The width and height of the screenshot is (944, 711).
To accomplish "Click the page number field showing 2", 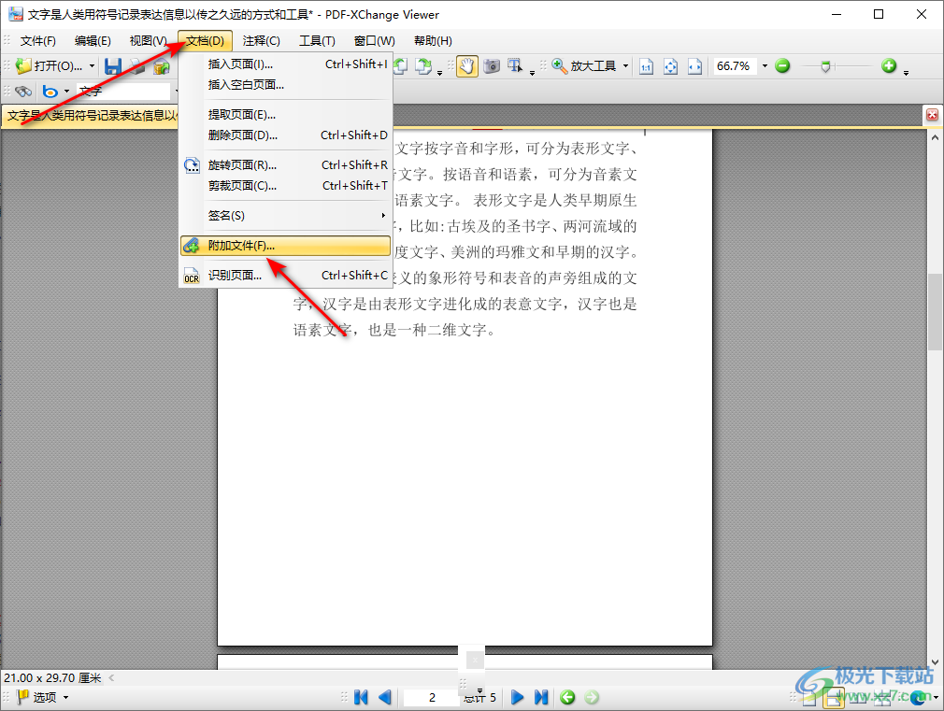I will point(432,697).
